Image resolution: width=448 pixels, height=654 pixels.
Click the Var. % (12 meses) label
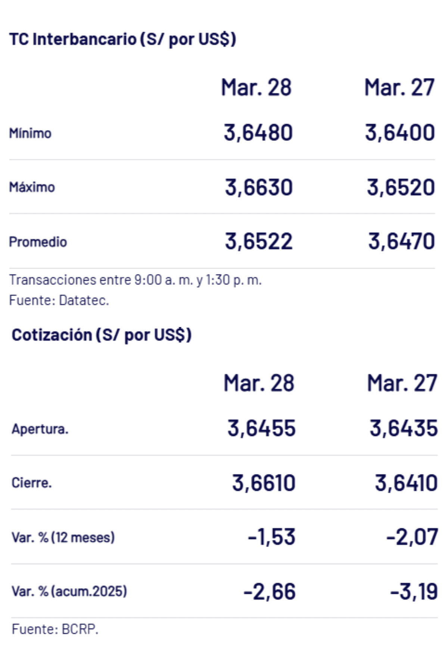coord(63,537)
